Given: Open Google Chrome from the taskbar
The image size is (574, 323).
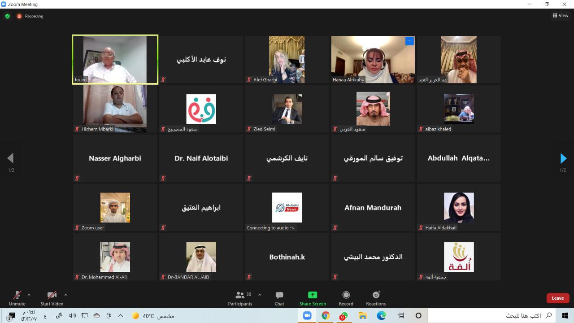Looking at the screenshot, I should pyautogui.click(x=326, y=316).
